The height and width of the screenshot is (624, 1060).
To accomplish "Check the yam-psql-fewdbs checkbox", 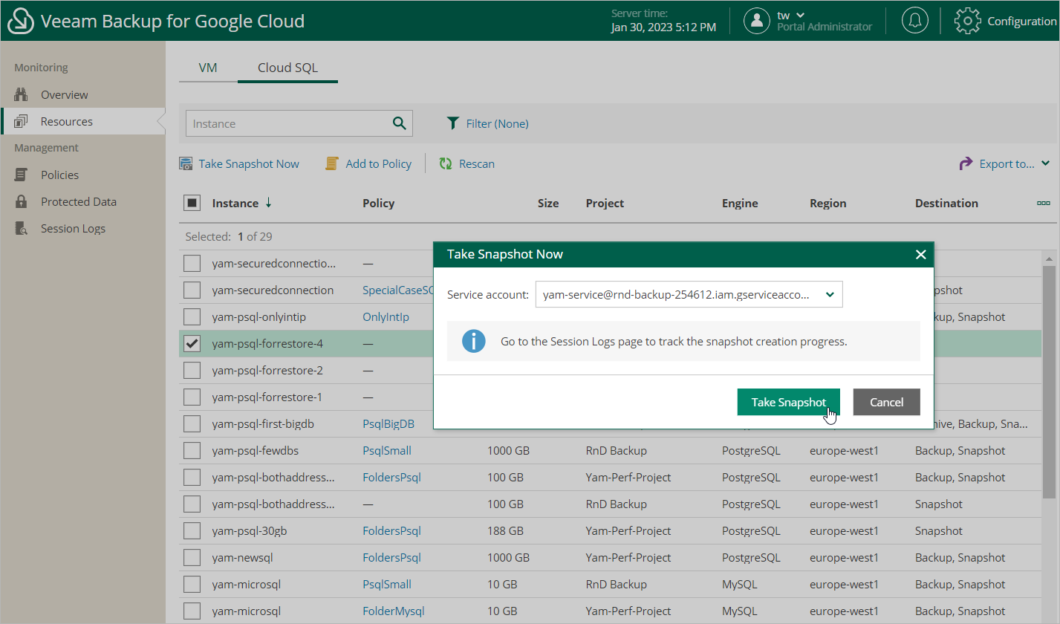I will (192, 451).
